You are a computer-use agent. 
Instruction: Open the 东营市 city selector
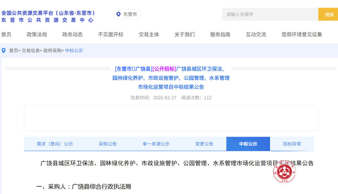tap(127, 14)
